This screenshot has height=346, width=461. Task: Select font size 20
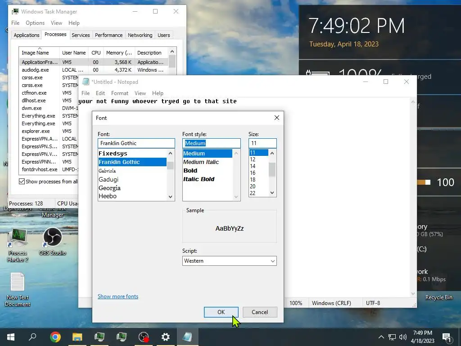pos(258,187)
